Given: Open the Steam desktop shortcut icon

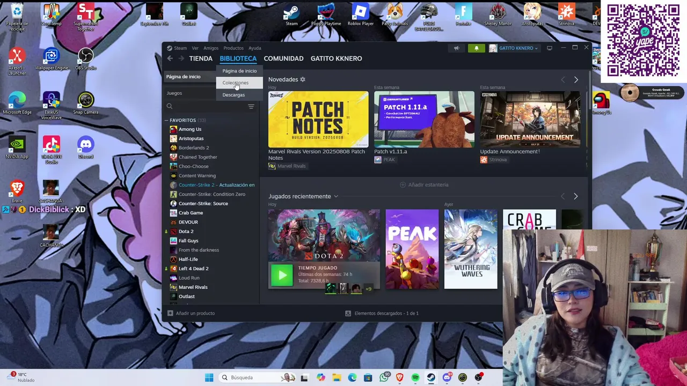Looking at the screenshot, I should pos(291,14).
